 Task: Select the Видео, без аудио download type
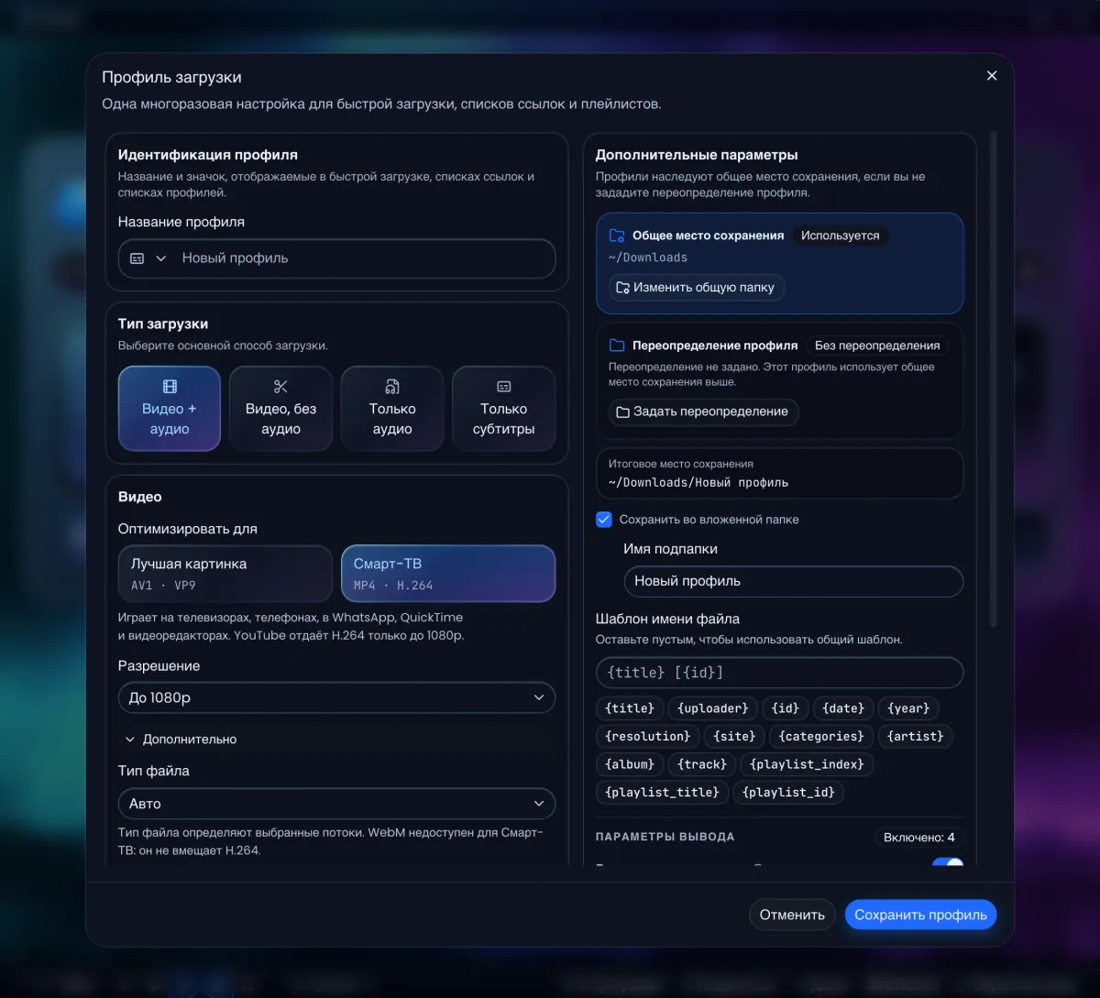click(x=280, y=409)
